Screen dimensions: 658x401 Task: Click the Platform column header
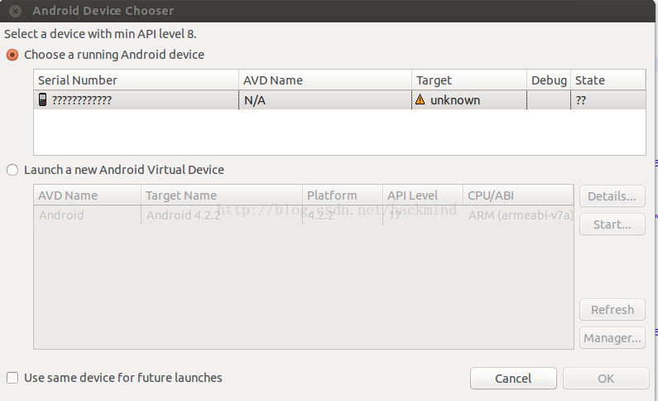point(343,196)
